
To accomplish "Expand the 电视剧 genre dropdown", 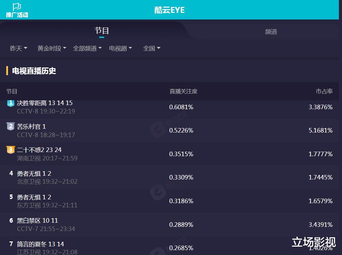I will coord(120,48).
